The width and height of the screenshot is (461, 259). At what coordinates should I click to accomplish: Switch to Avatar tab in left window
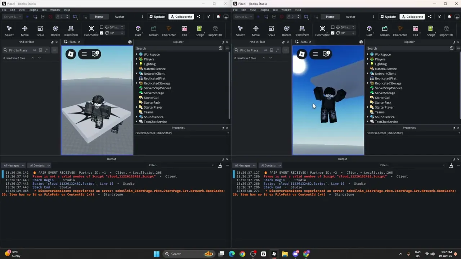tap(119, 17)
